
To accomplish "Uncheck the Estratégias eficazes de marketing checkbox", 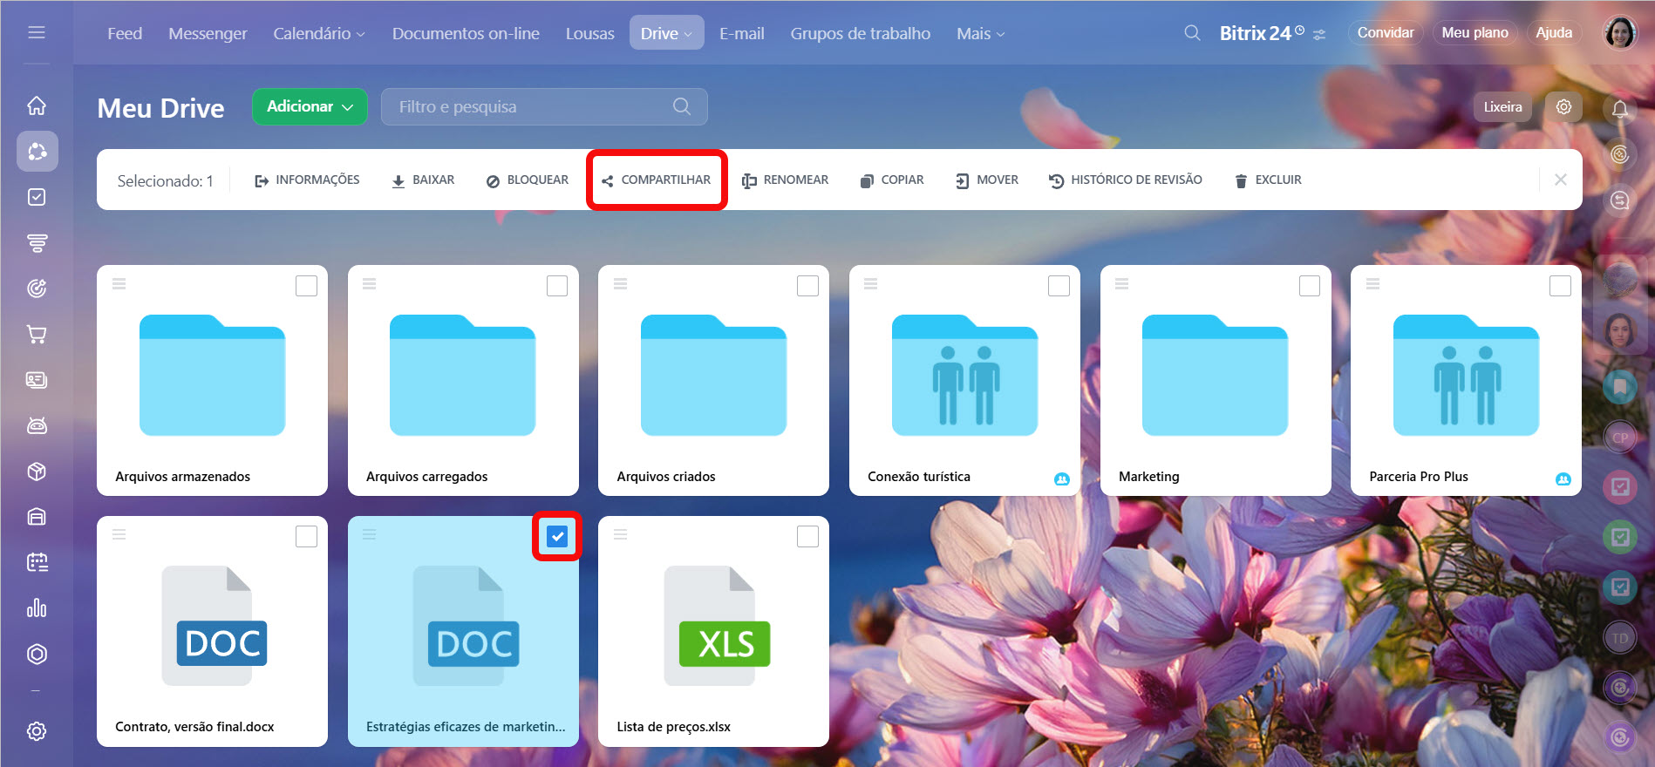I will point(557,536).
